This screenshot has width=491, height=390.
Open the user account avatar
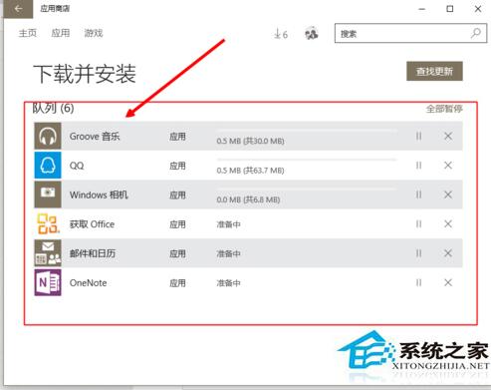click(311, 34)
